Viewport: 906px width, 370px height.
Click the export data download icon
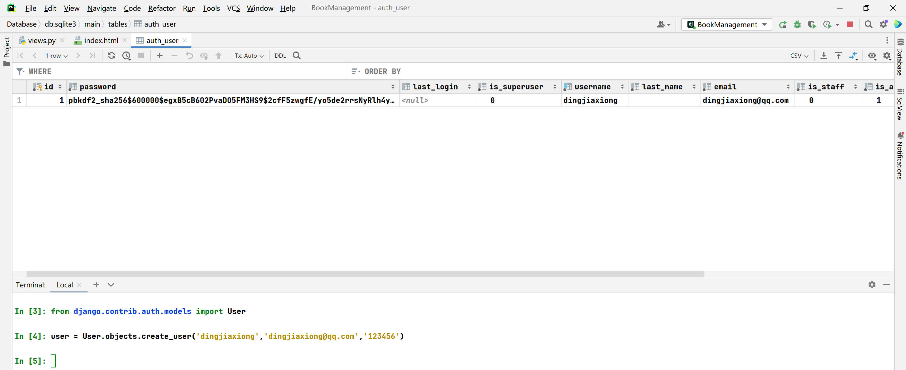(x=824, y=55)
